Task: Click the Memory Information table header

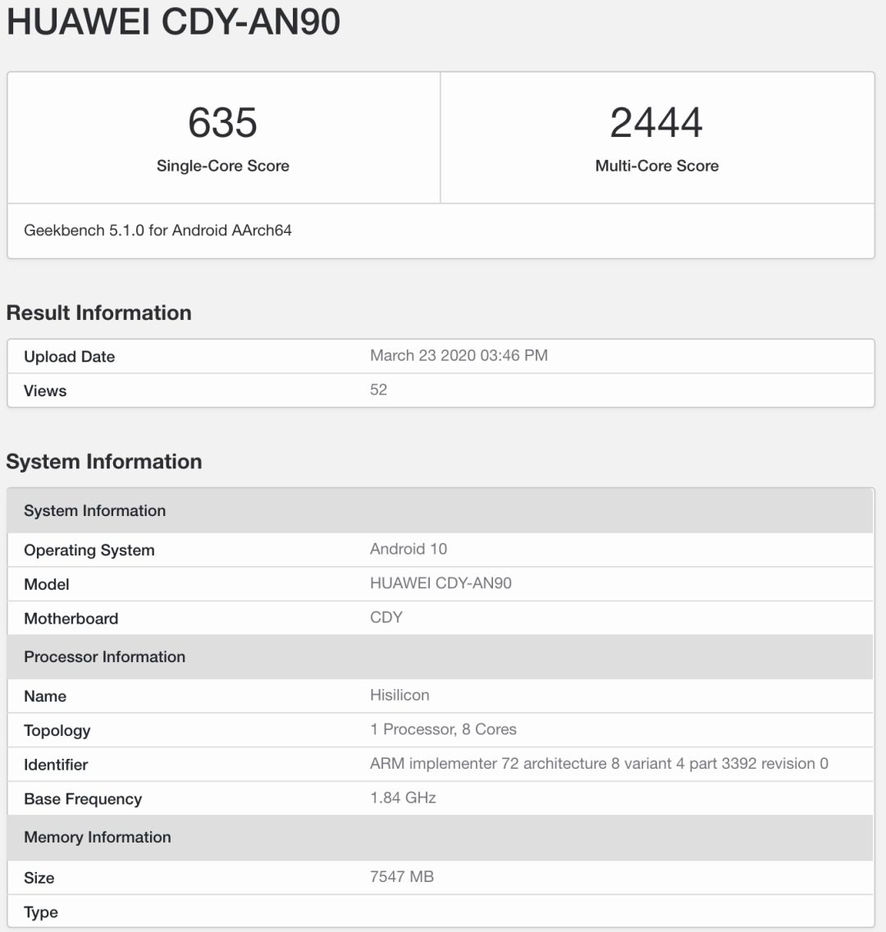Action: click(x=441, y=838)
